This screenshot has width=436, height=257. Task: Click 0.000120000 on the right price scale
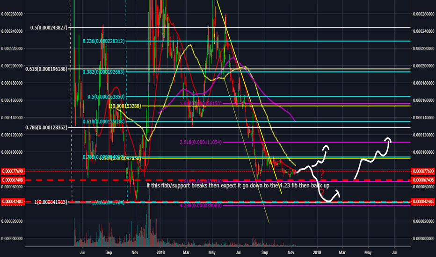click(x=423, y=135)
